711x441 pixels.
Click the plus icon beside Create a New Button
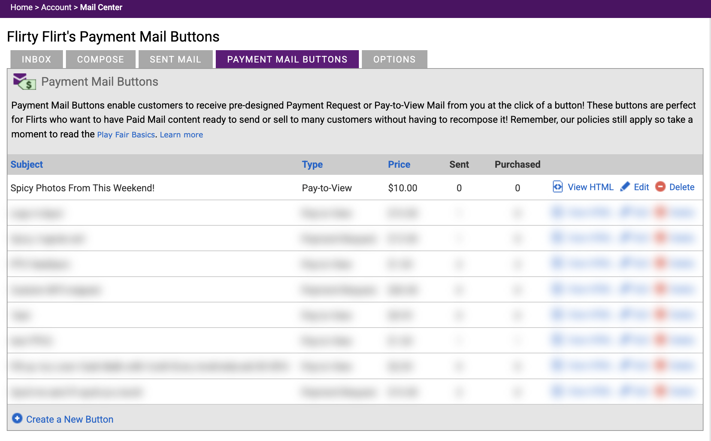17,418
